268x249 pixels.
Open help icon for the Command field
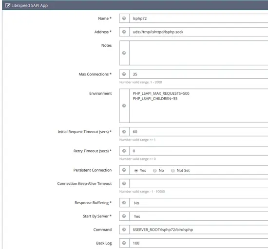coord(124,230)
